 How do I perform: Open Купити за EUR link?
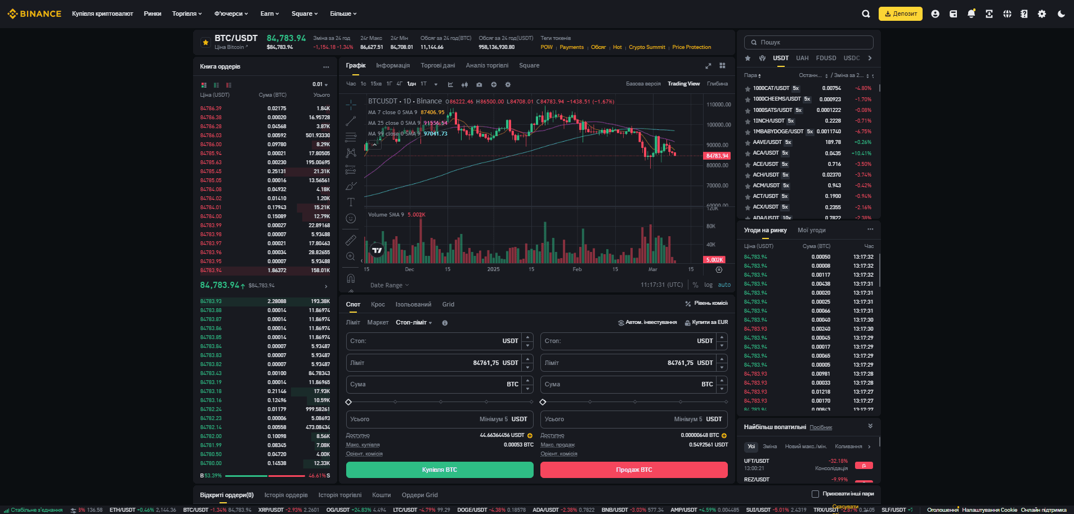click(706, 322)
